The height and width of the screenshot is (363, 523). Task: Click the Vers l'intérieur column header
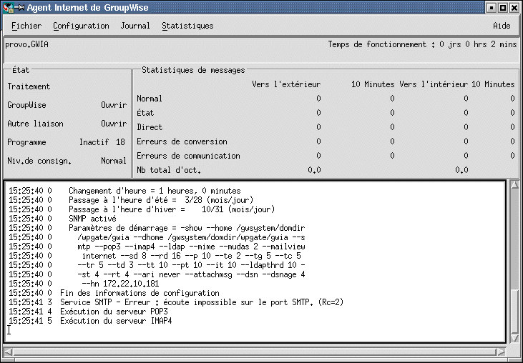(x=434, y=84)
